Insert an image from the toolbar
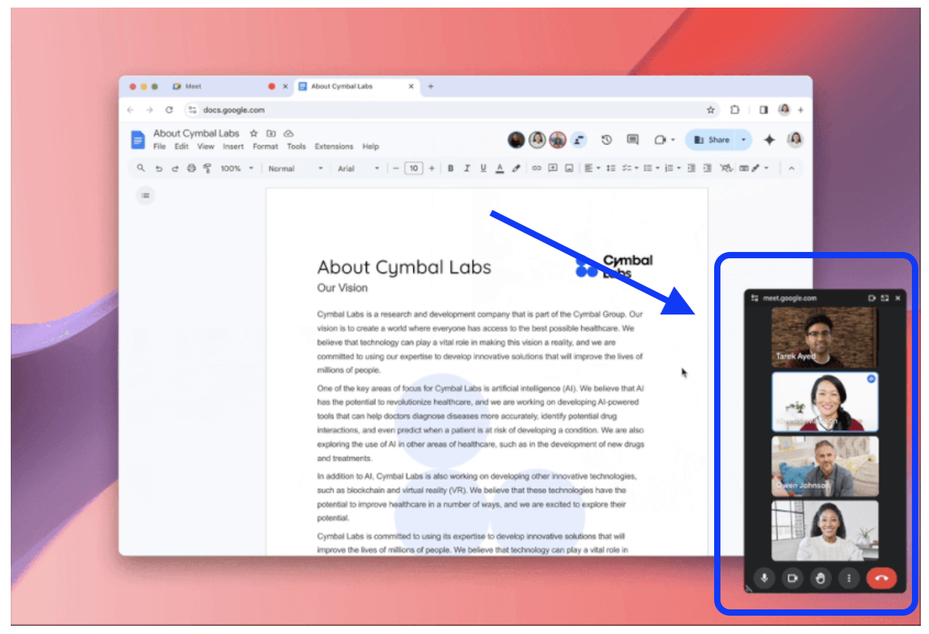The height and width of the screenshot is (634, 929). tap(569, 168)
